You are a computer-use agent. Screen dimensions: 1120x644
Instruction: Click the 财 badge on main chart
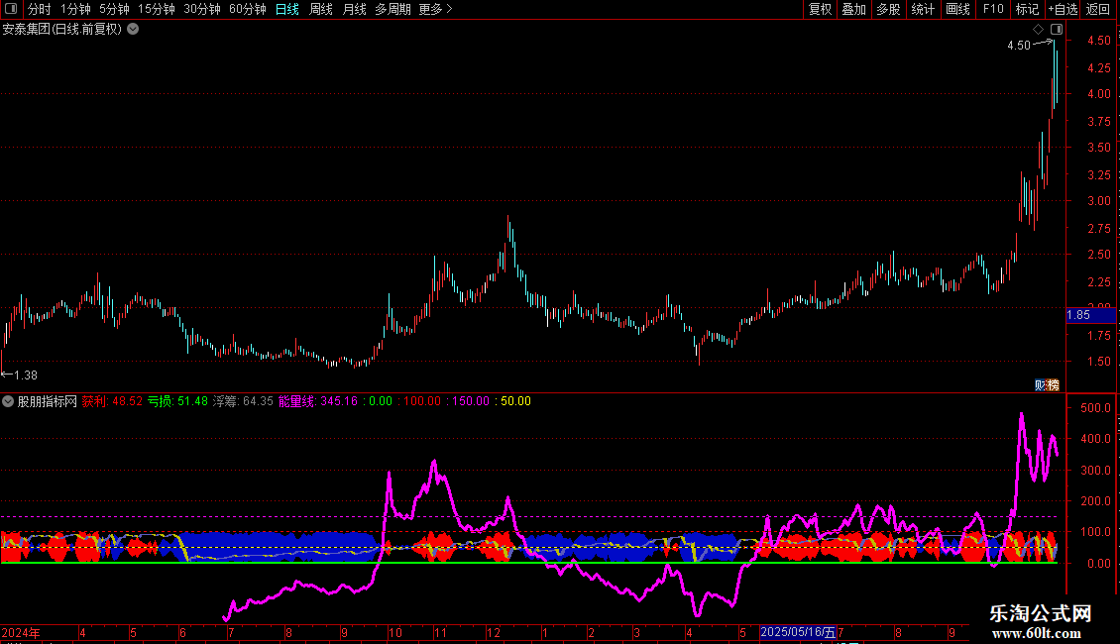pos(1041,385)
